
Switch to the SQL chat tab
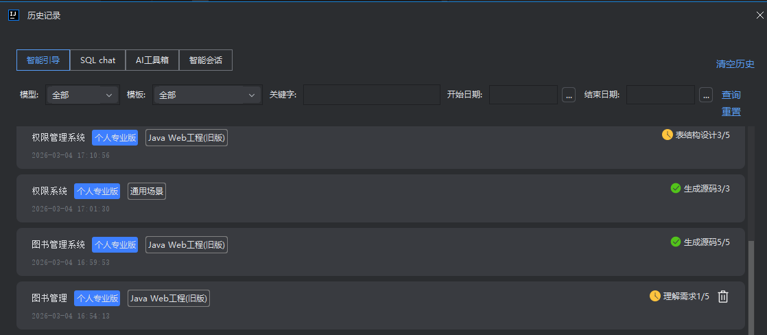(97, 60)
